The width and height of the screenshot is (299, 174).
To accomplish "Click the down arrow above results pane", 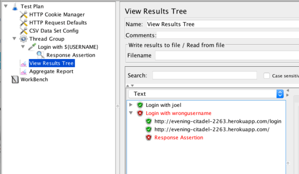I will 133,86.
